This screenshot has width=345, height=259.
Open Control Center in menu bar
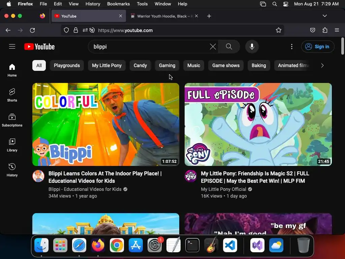click(286, 4)
